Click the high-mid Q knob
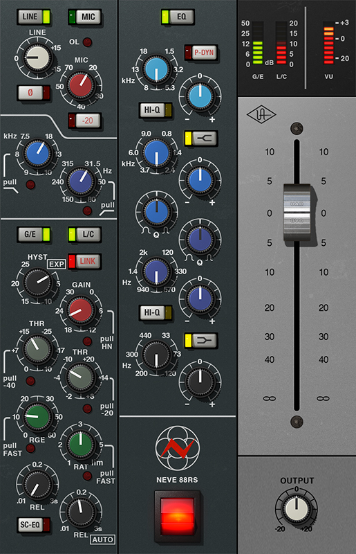This screenshot has height=554, width=356. (x=156, y=212)
